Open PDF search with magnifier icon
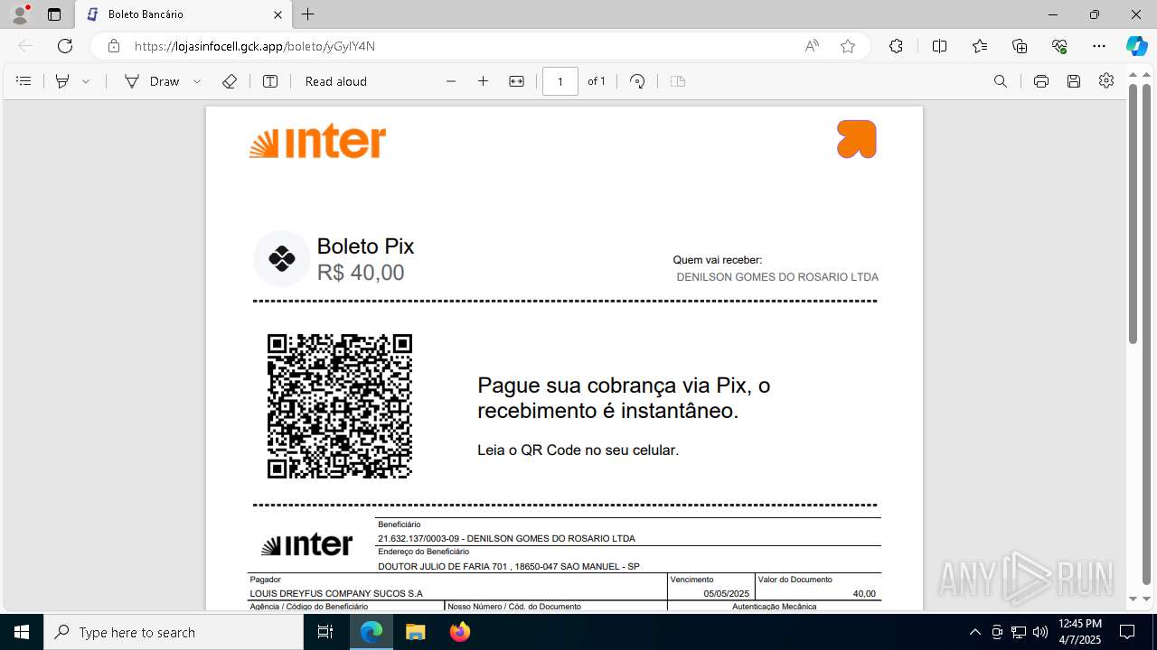 1001,81
